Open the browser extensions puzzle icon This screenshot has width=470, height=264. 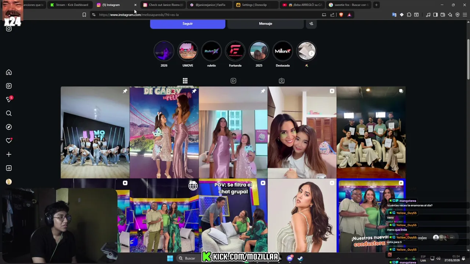point(409,15)
